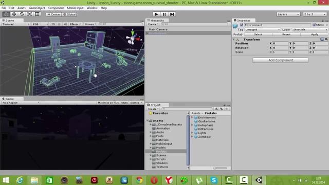Click the Project icon size slider
The image size is (329, 185).
coord(220,168)
